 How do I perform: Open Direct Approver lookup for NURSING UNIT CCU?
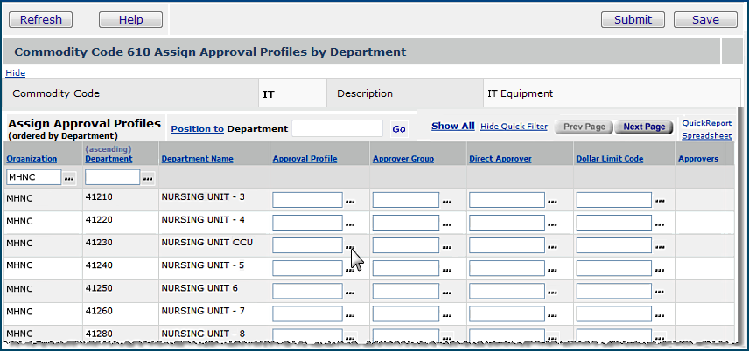(552, 246)
